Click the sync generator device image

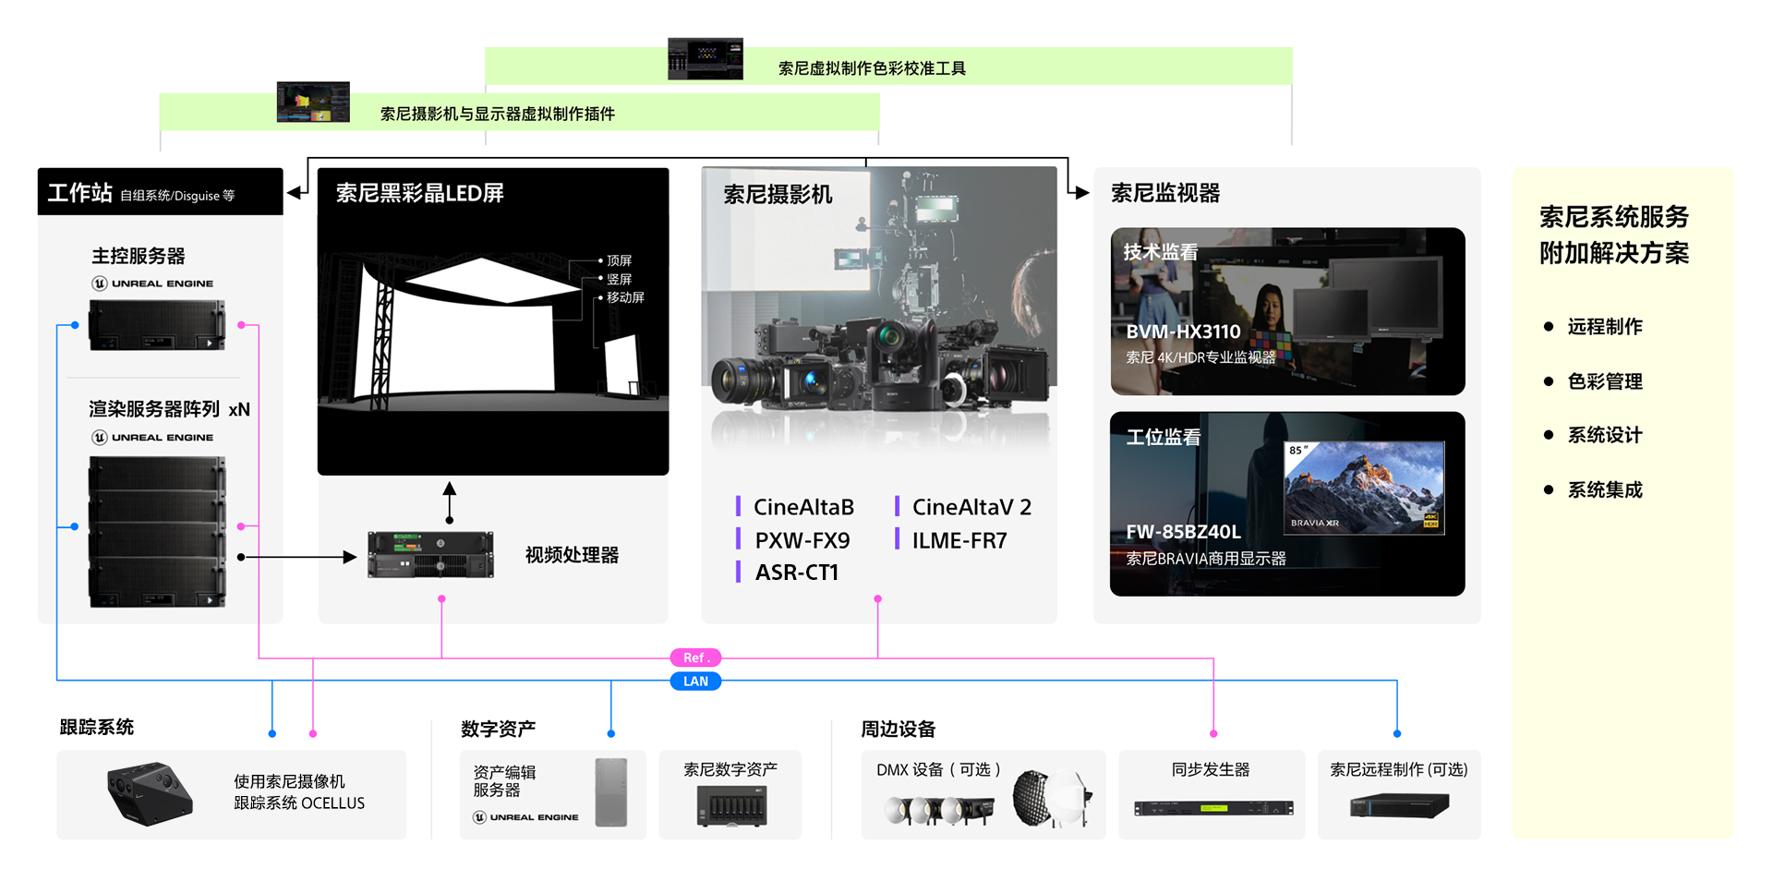[x=1212, y=808]
